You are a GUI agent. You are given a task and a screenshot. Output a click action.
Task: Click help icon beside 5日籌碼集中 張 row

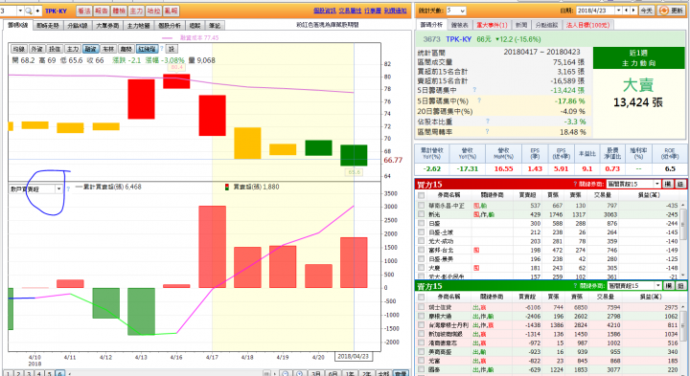[x=474, y=90]
